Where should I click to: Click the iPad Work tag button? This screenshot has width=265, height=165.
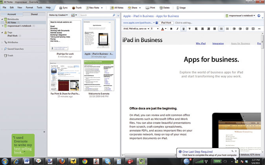pyautogui.click(x=166, y=23)
